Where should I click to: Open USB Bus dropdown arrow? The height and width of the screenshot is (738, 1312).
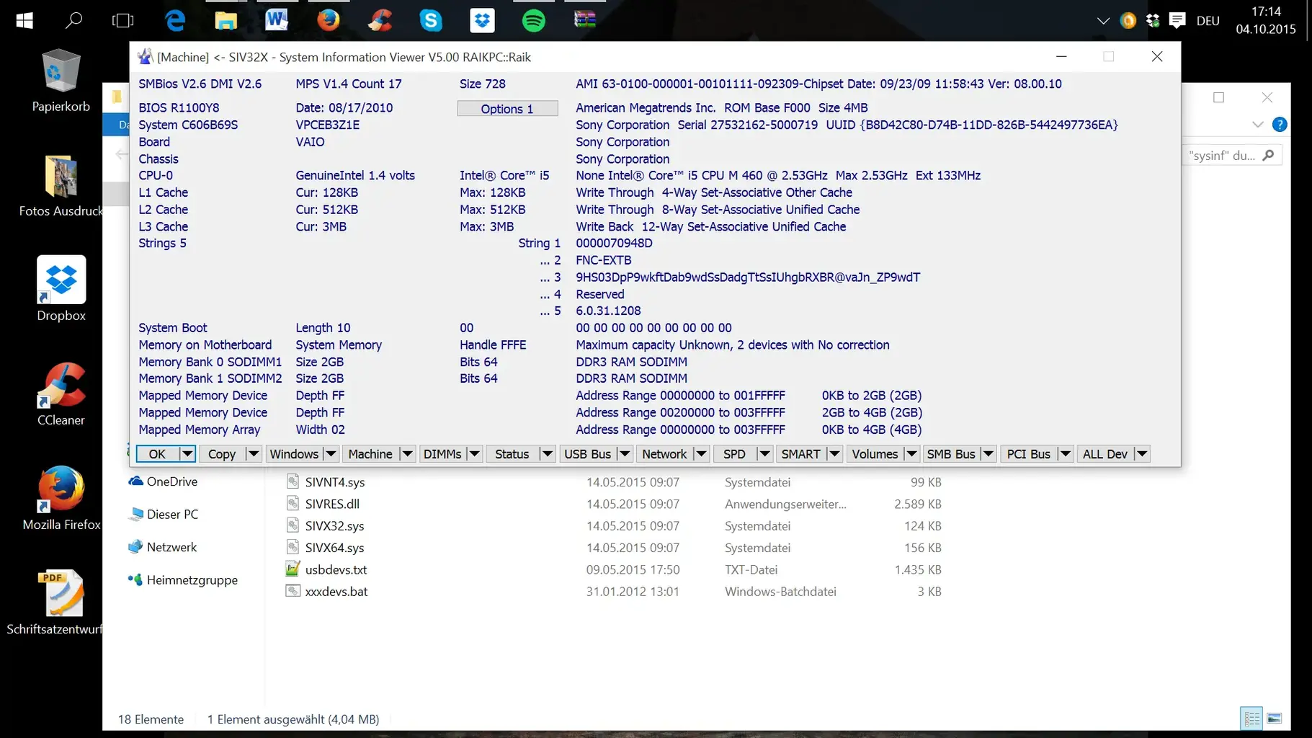point(625,454)
